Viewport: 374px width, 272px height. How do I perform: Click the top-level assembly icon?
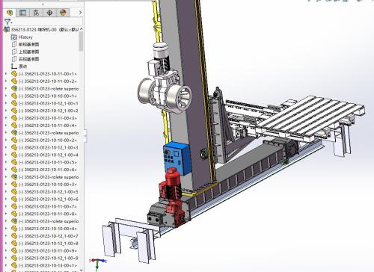pyautogui.click(x=7, y=29)
